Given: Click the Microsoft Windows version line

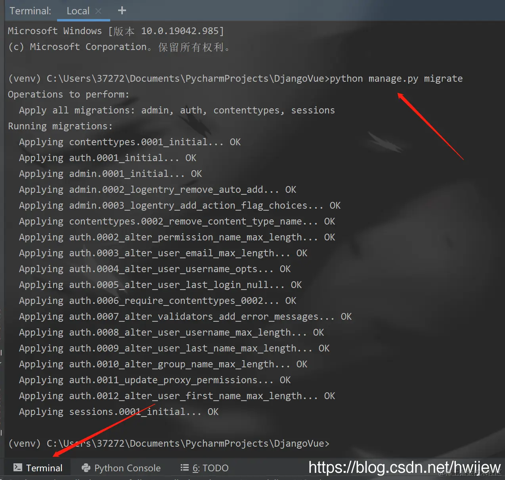Looking at the screenshot, I should pos(116,31).
